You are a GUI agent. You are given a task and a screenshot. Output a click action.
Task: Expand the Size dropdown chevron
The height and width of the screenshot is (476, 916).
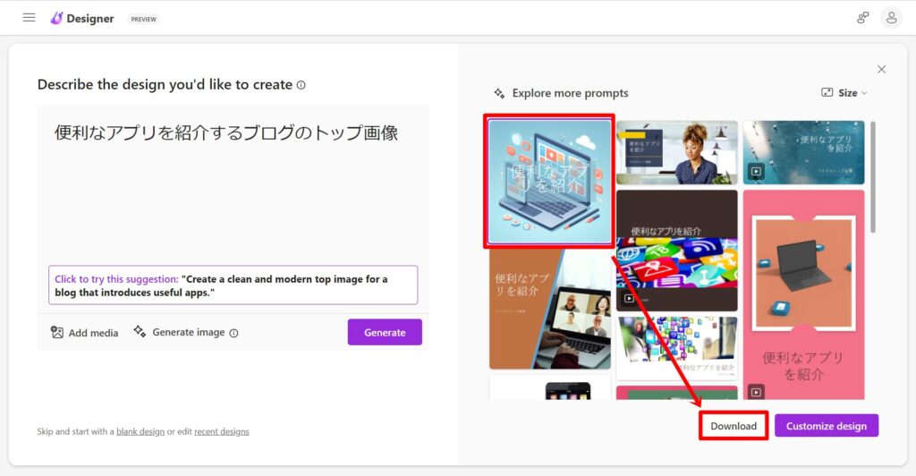(x=865, y=93)
